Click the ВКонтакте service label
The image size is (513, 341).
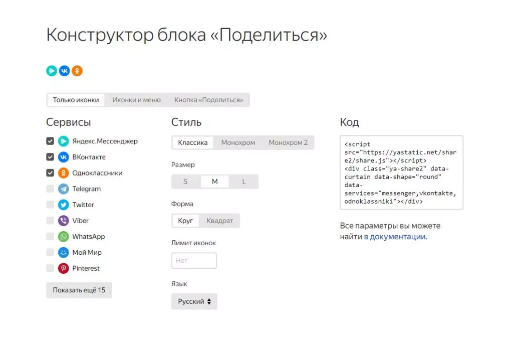pyautogui.click(x=89, y=157)
